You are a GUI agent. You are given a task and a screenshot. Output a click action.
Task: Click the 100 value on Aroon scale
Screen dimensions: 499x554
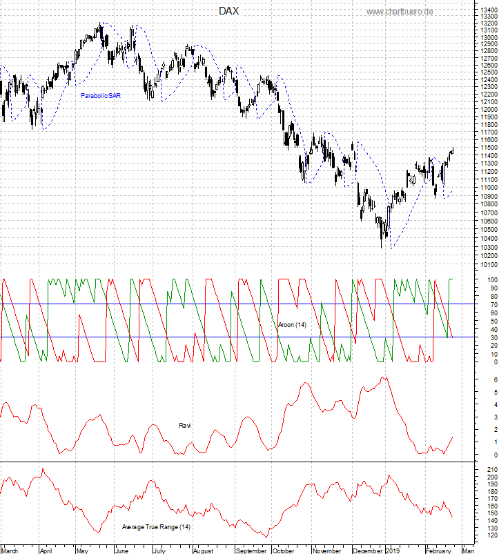(492, 279)
